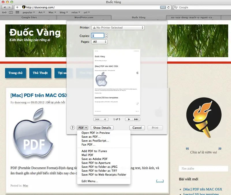Open the Printer selection dropdown

118,28
